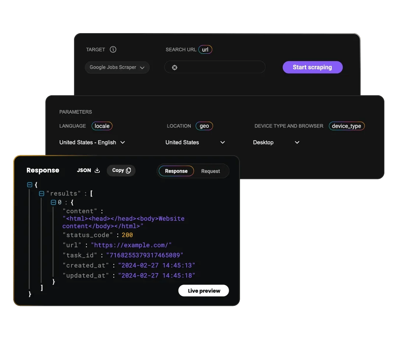Click the Target info icon

click(x=113, y=49)
